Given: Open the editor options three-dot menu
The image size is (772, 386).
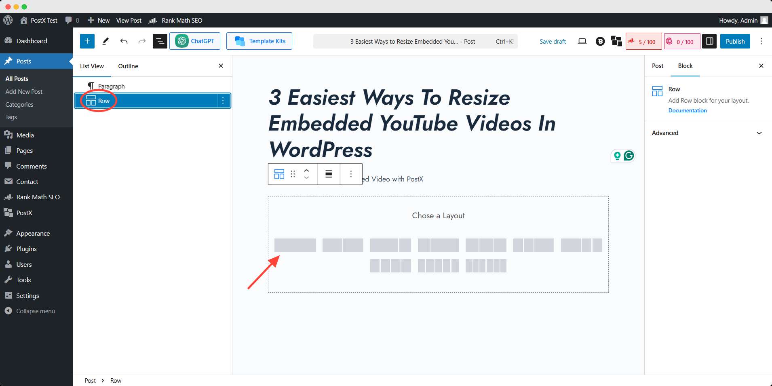Looking at the screenshot, I should (x=761, y=41).
